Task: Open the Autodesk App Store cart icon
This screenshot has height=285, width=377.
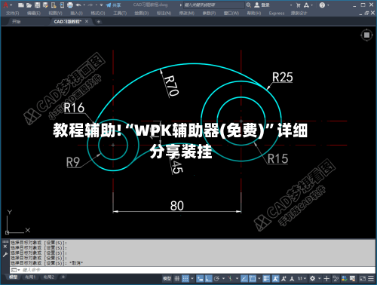Action: (x=299, y=5)
